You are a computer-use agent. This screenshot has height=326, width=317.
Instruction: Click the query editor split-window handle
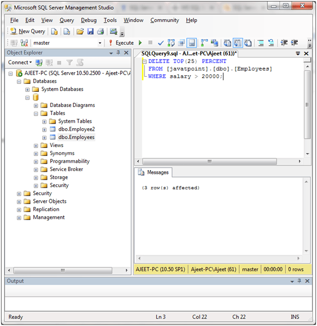coord(307,60)
